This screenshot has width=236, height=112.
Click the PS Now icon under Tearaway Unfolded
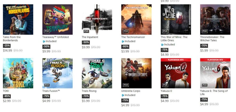[x=44, y=41]
